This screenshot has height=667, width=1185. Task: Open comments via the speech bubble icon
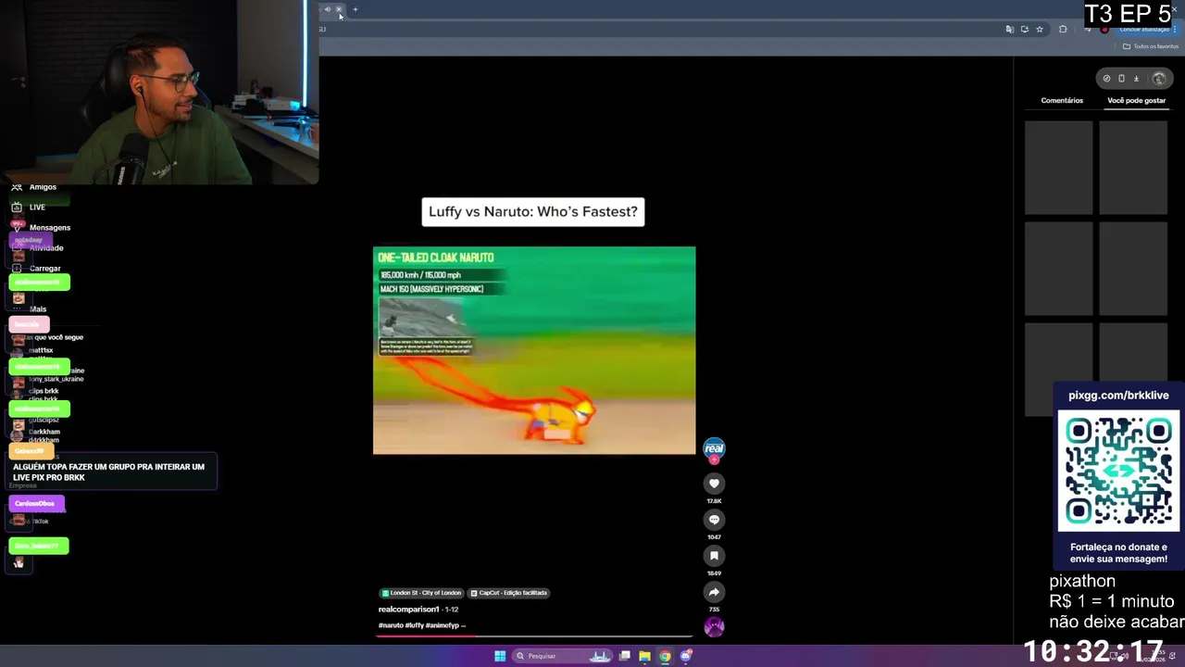[x=714, y=520]
